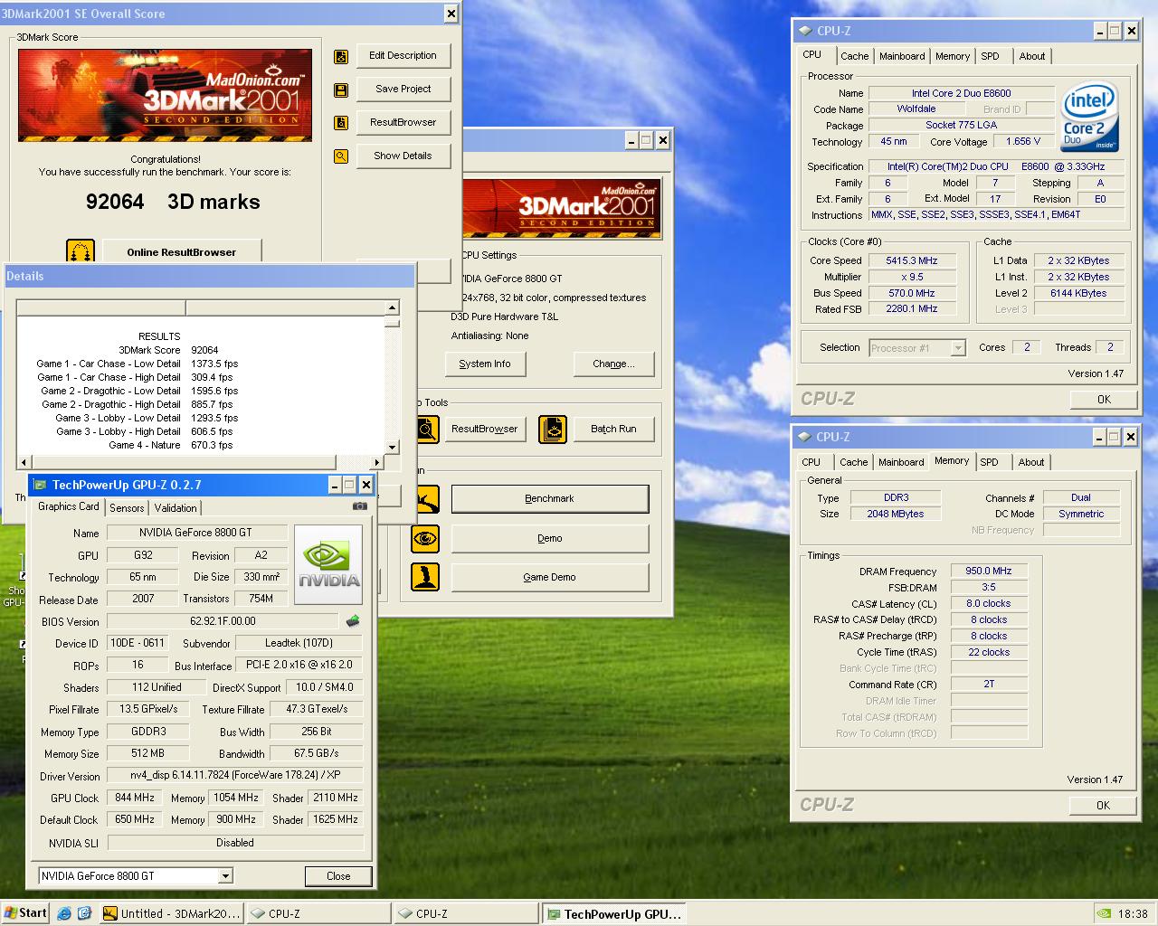Click the Save Project button
The height and width of the screenshot is (926, 1158).
403,89
